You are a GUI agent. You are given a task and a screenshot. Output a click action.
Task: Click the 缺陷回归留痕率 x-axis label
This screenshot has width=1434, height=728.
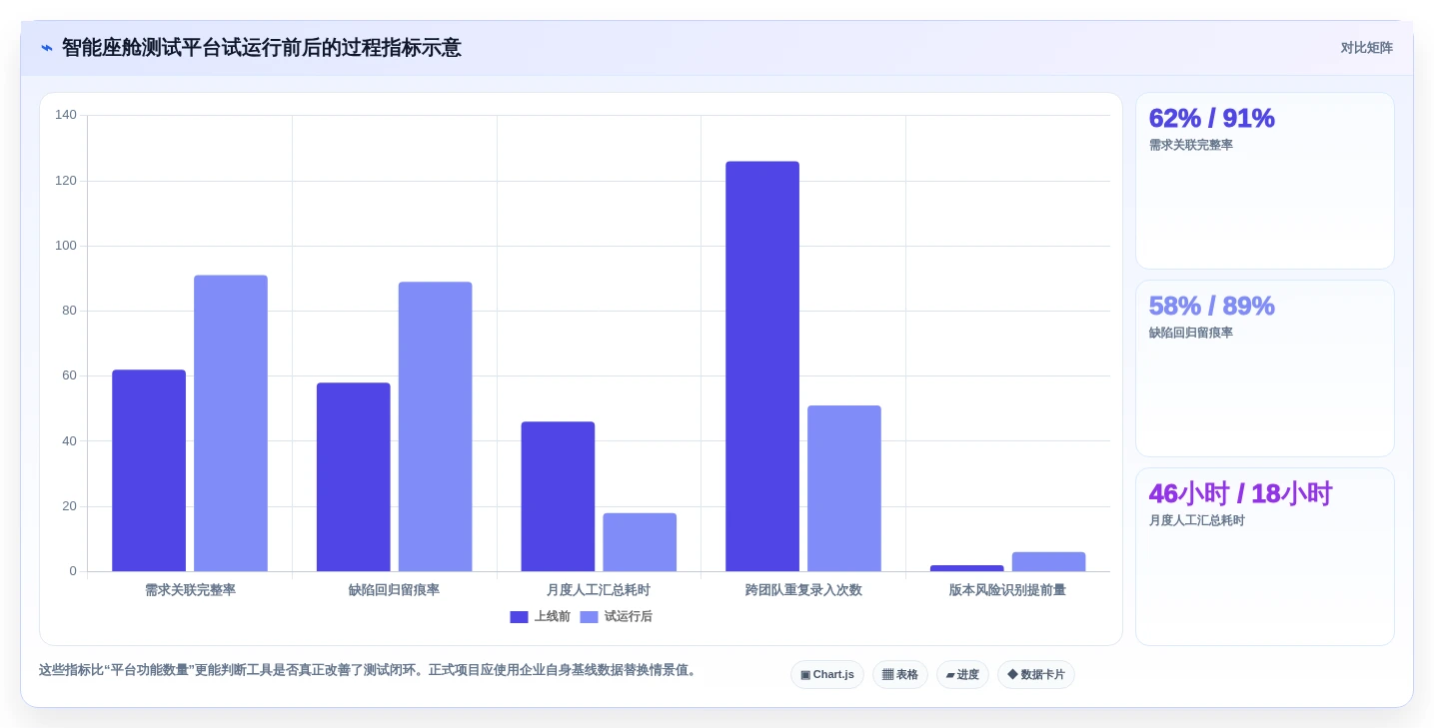tap(394, 590)
